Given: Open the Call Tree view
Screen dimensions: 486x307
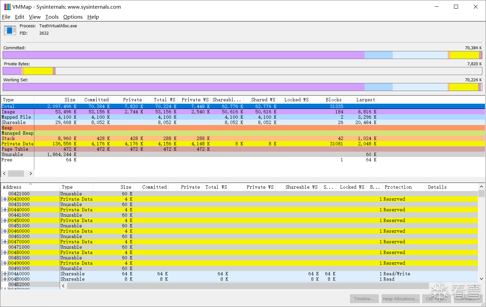Looking at the screenshot, I should [x=437, y=299].
